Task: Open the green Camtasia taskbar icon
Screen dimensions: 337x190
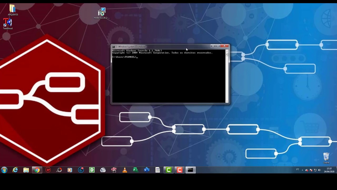Action: point(169,170)
